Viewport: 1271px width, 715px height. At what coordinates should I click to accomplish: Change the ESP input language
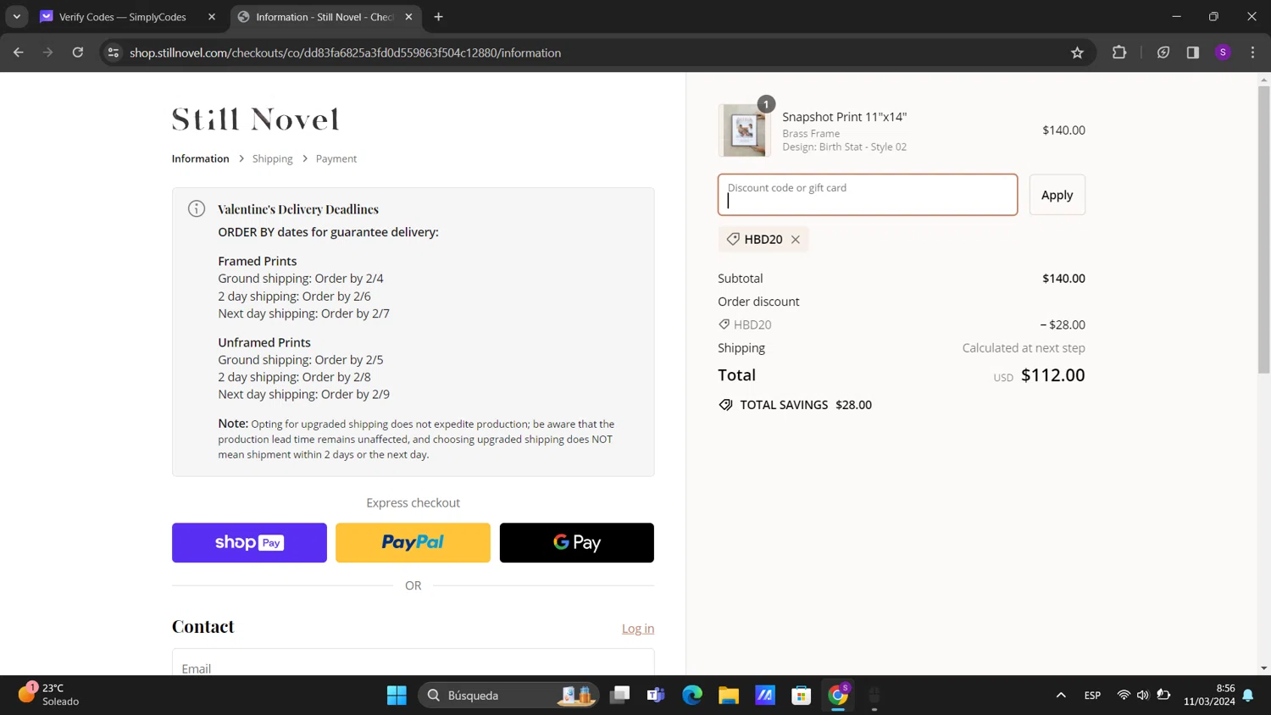[1092, 696]
